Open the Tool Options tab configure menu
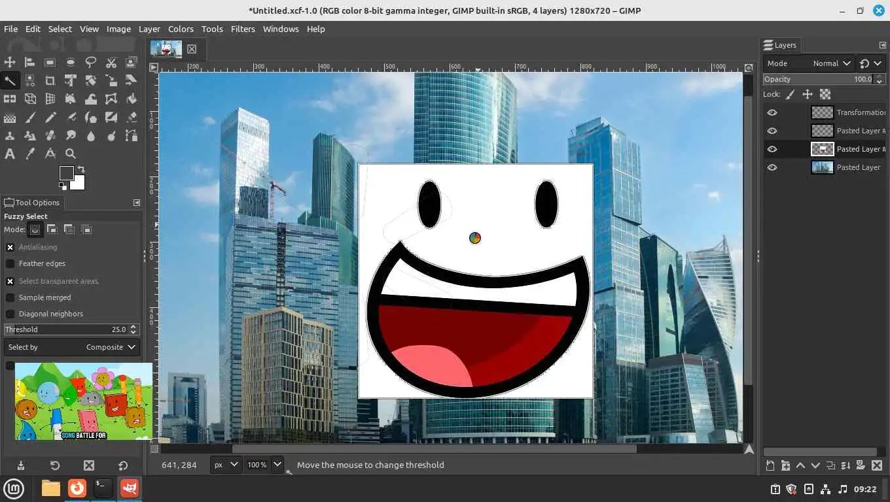This screenshot has width=890, height=502. pos(136,203)
